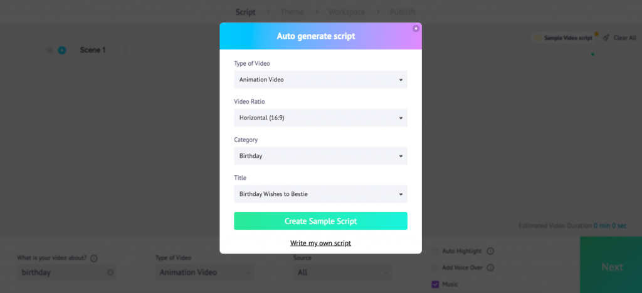
Task: Expand the Video Ratio Horizontal (16:9) dropdown
Action: (x=320, y=118)
